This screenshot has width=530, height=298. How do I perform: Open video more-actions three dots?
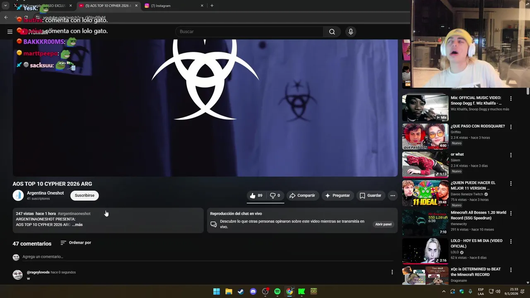click(393, 195)
